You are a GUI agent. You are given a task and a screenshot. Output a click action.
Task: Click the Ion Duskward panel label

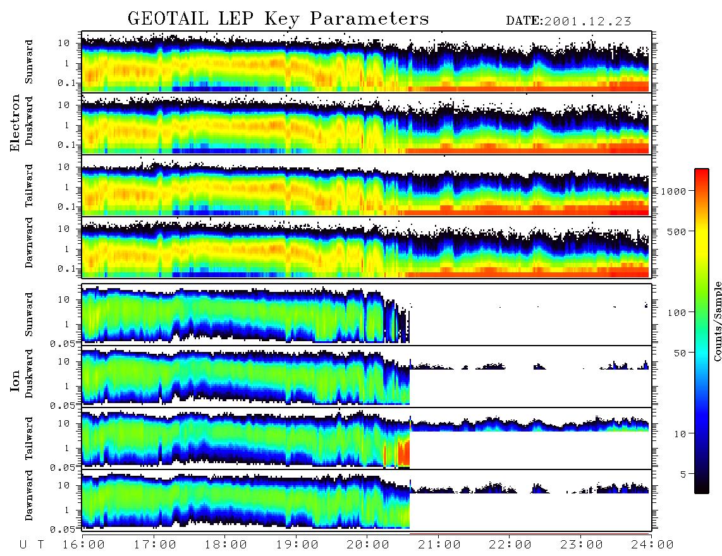29,373
